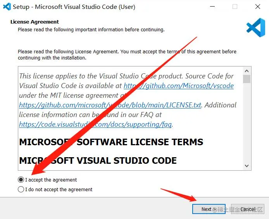This screenshot has height=219, width=269.
Task: Click the "License Agreement" page title
Action: tap(34, 22)
